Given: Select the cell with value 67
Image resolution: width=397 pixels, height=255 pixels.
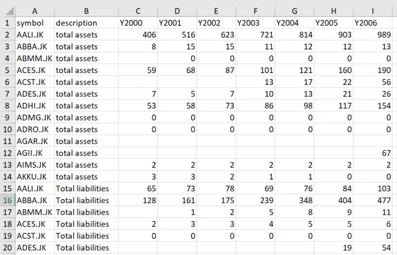Looking at the screenshot, I should pyautogui.click(x=373, y=153).
